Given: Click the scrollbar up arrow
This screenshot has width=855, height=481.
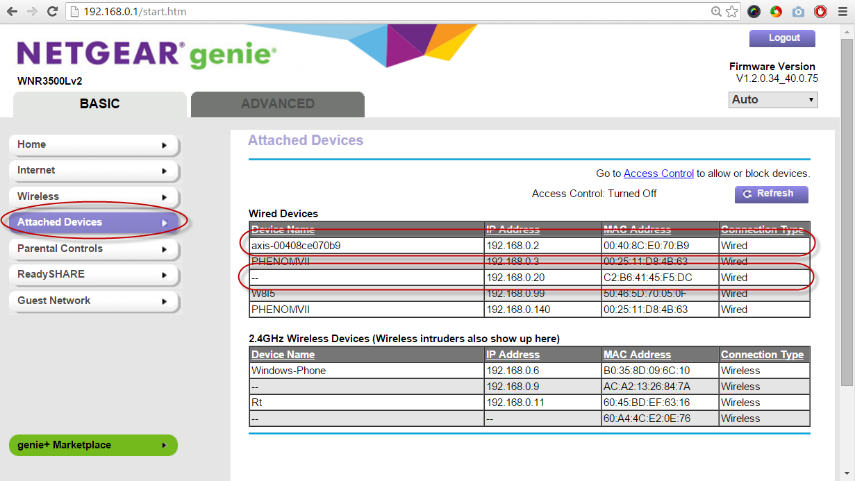Looking at the screenshot, I should 847,31.
